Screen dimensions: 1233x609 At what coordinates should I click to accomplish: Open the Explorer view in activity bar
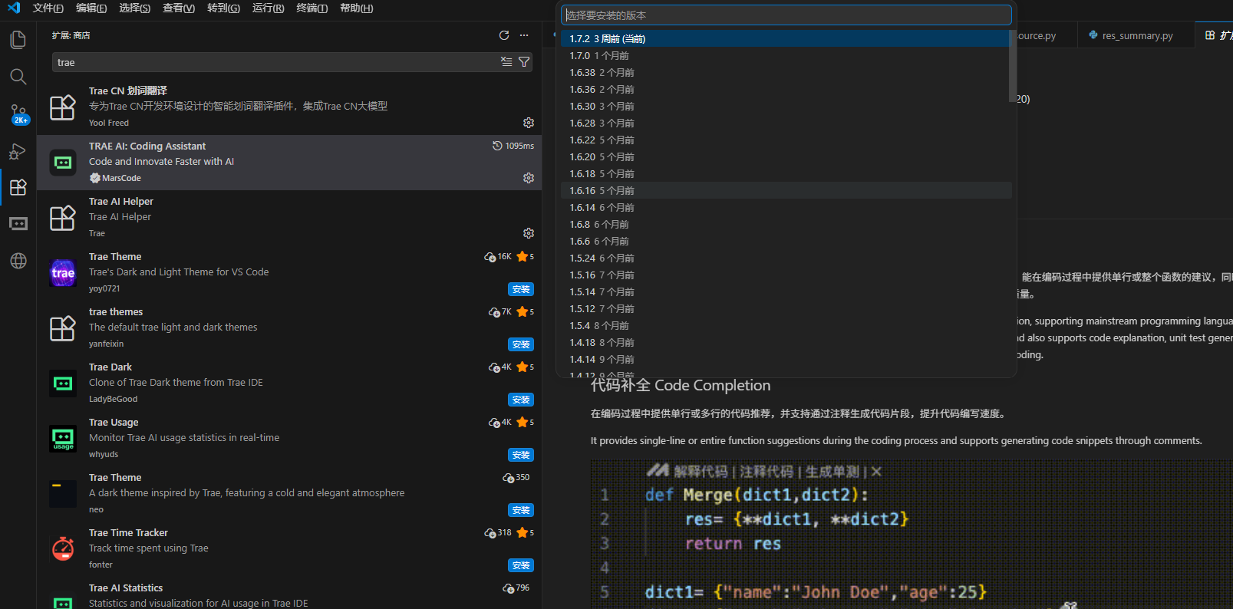tap(18, 39)
